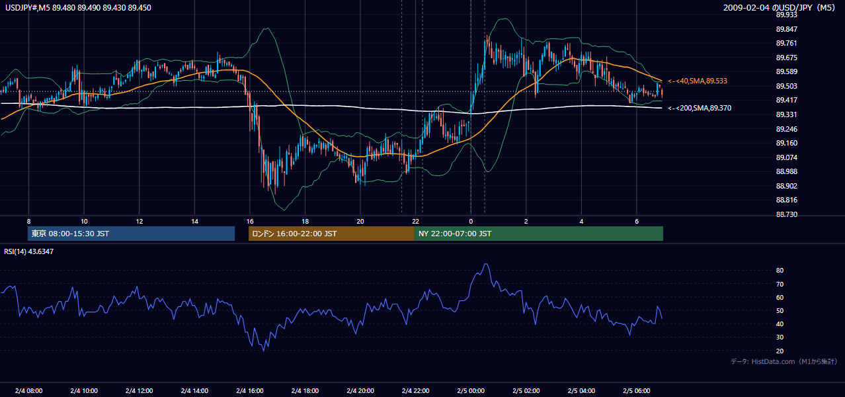
Task: Select the ロンドン 16:00-22:00 JST session bar
Action: coord(331,234)
